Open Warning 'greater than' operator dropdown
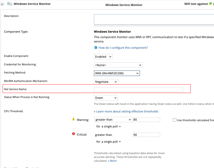This screenshot has width=214, height=168. pyautogui.click(x=113, y=120)
